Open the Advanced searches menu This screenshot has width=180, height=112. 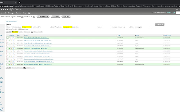159,13
